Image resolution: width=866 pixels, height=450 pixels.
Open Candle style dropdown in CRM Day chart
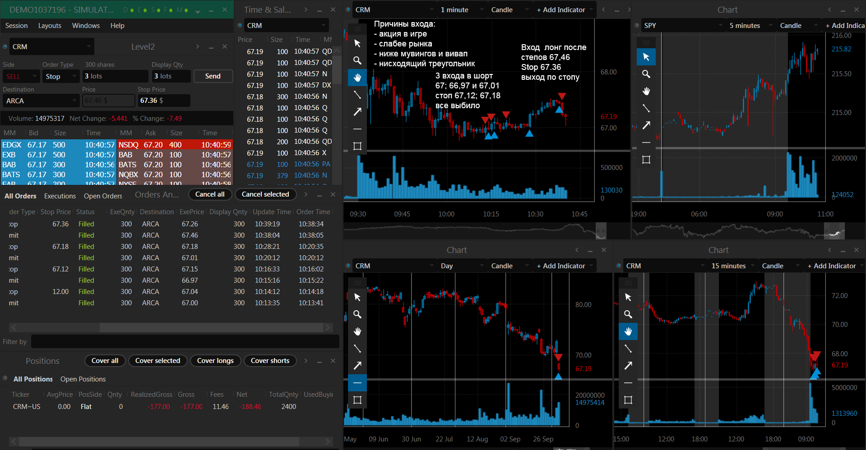509,266
